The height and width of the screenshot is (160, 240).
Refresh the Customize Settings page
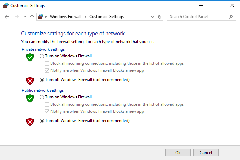(x=160, y=17)
